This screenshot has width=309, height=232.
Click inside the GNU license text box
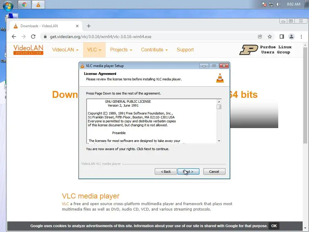(151, 121)
